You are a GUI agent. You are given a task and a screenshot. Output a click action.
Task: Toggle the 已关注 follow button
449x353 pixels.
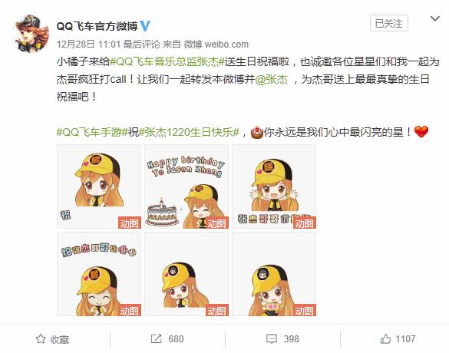(x=389, y=23)
